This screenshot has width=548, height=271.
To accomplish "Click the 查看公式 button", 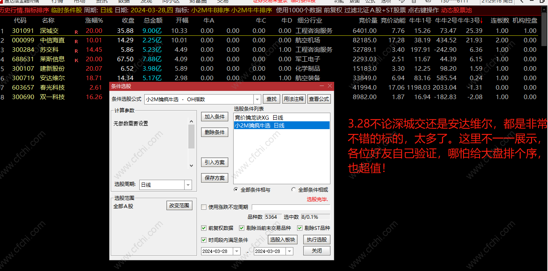I will [x=319, y=99].
